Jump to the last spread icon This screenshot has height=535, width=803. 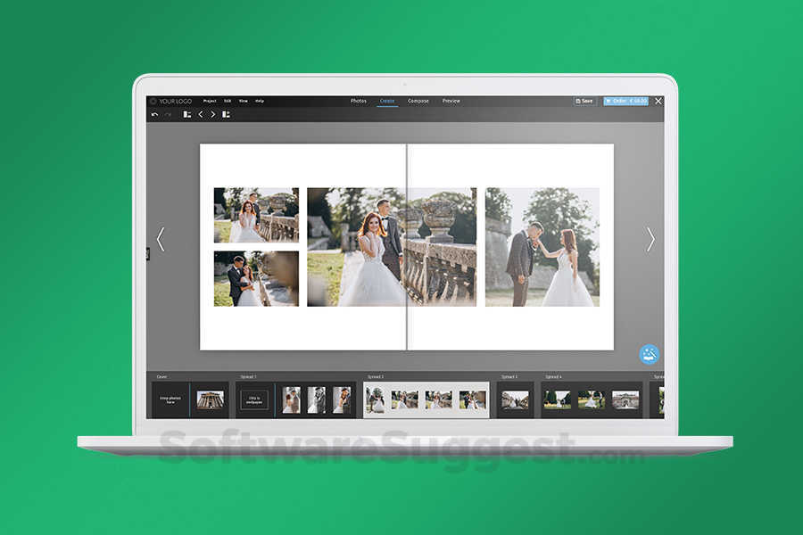226,115
